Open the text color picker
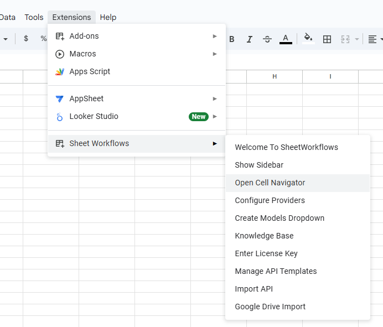Image resolution: width=383 pixels, height=327 pixels. pyautogui.click(x=286, y=39)
